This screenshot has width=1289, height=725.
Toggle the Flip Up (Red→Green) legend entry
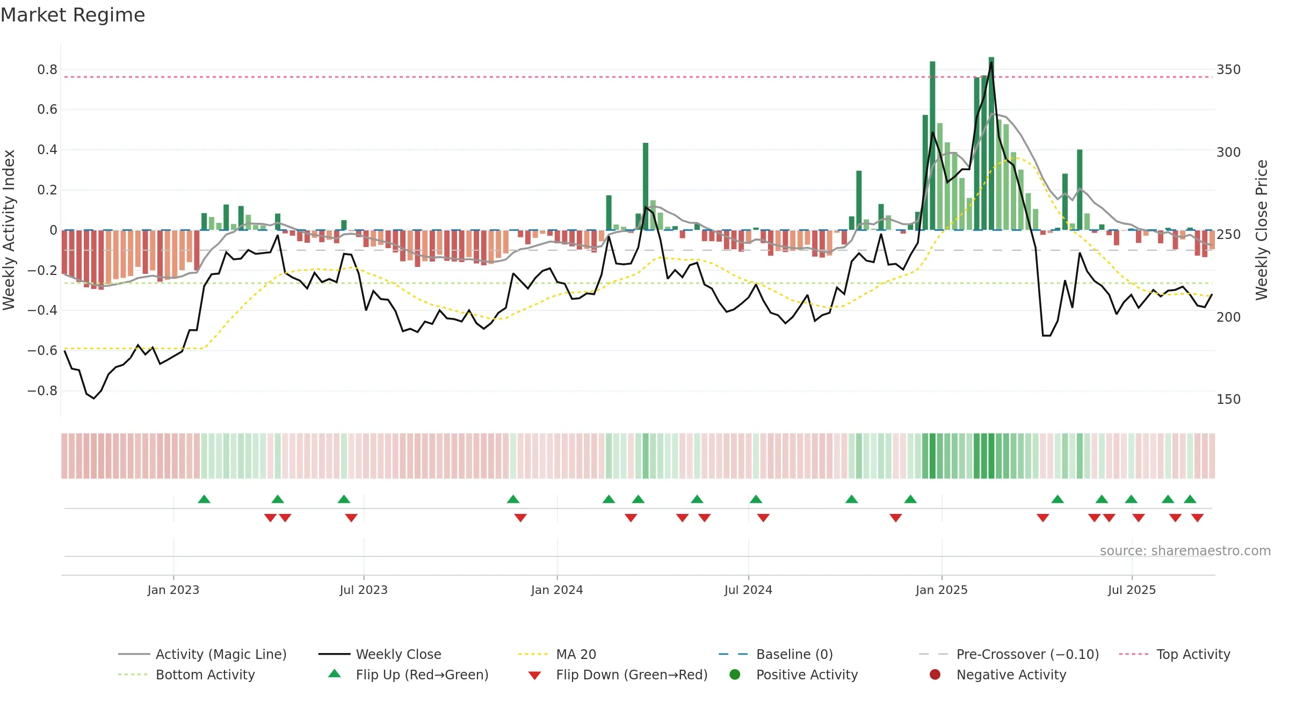click(408, 675)
